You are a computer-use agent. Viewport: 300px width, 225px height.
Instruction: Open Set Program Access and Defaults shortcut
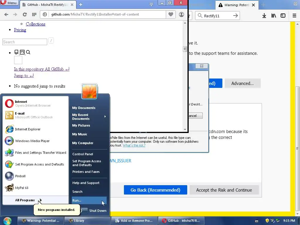pos(35,164)
